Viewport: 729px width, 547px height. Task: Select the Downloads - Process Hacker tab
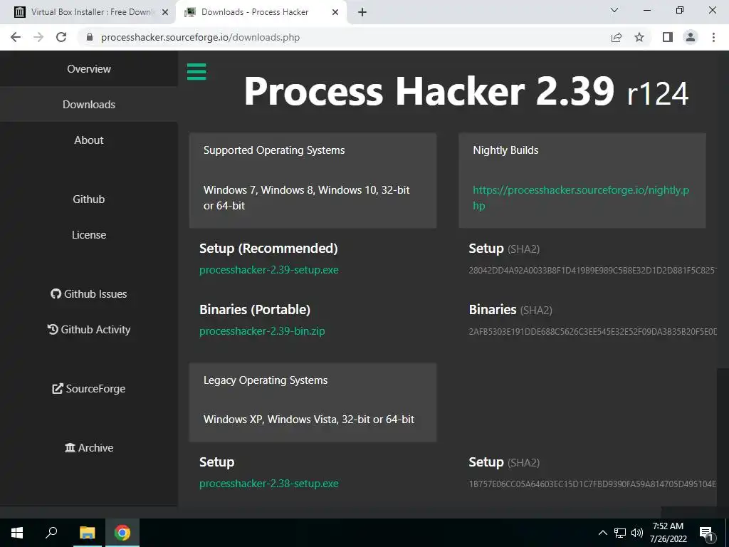click(261, 12)
